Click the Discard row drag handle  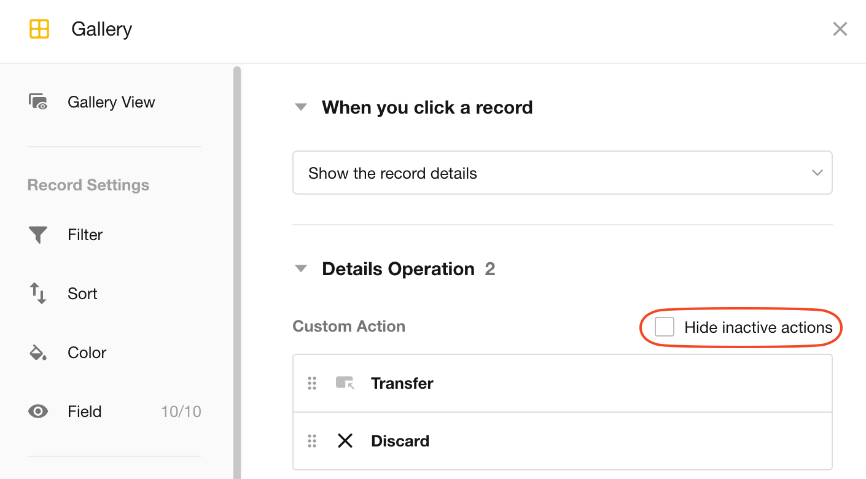312,441
